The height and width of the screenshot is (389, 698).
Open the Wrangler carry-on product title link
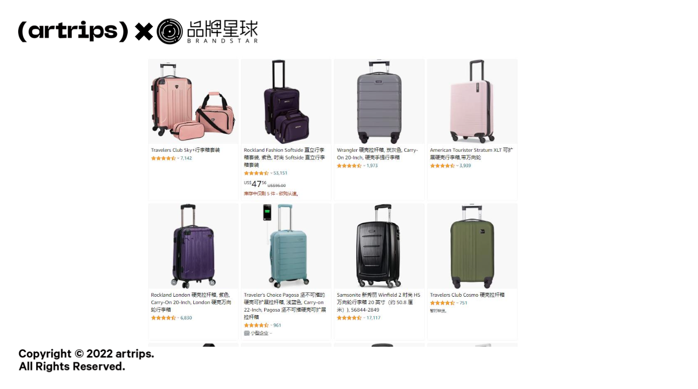tap(377, 154)
